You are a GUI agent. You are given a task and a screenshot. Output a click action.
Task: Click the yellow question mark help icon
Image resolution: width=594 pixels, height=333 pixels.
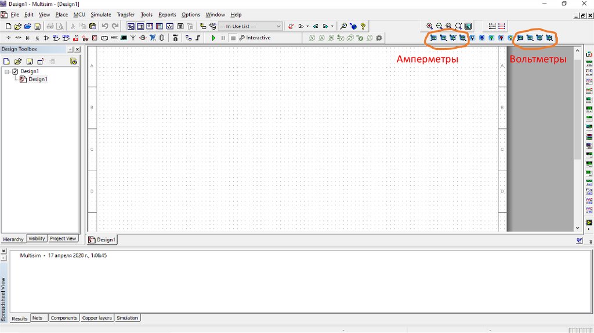[x=363, y=26]
